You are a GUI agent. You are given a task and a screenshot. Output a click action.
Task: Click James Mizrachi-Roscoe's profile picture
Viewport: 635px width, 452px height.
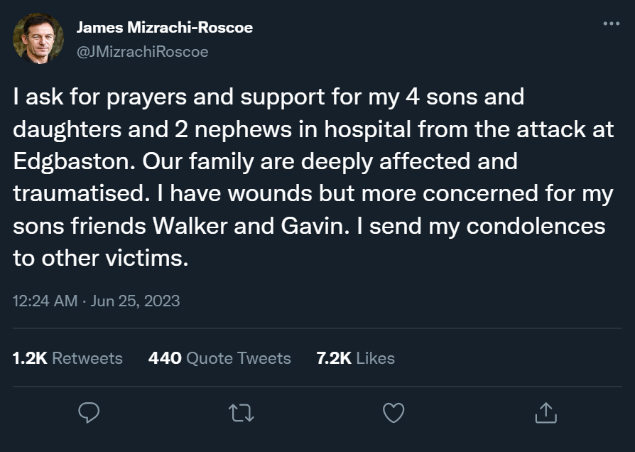coord(40,39)
